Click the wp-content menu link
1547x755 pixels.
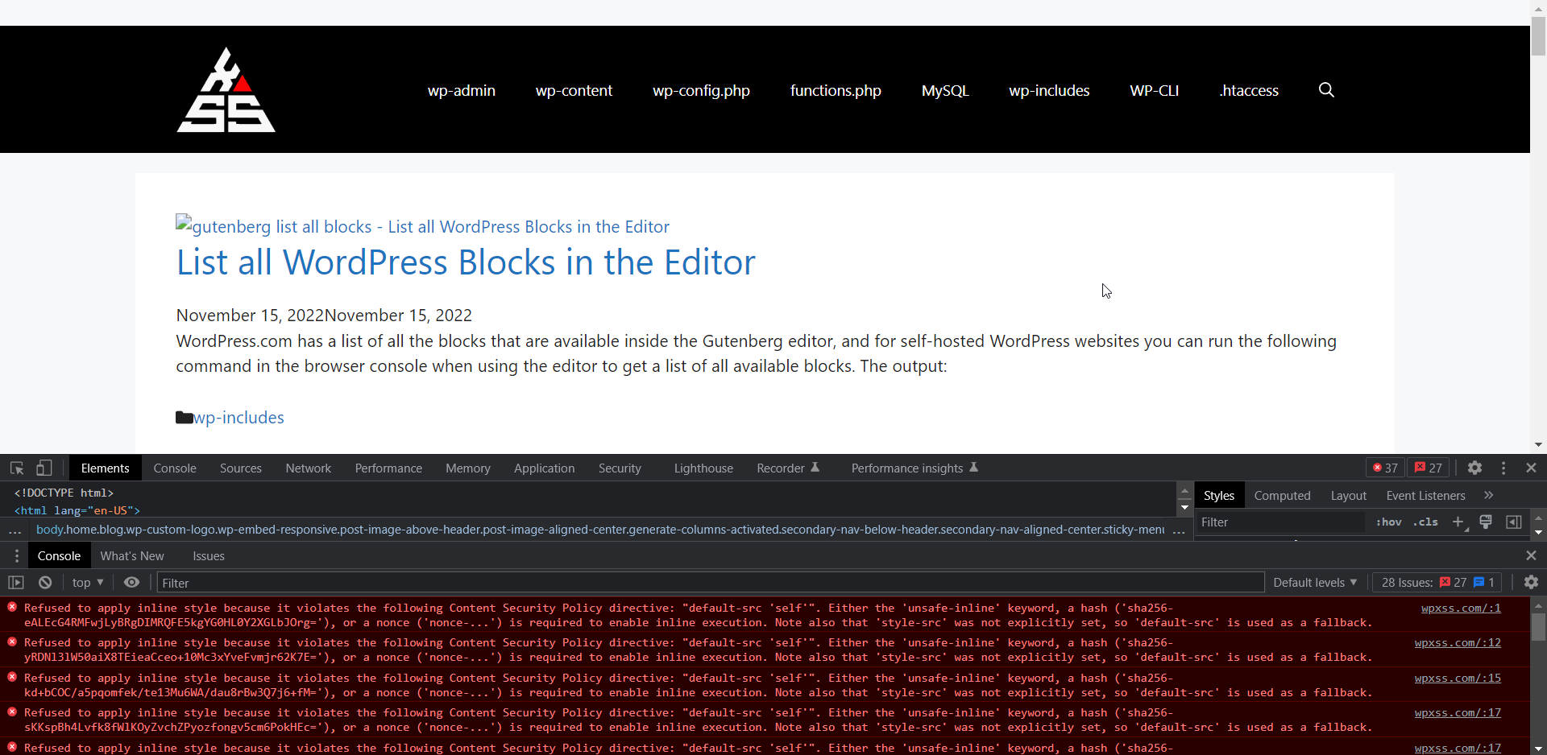574,90
